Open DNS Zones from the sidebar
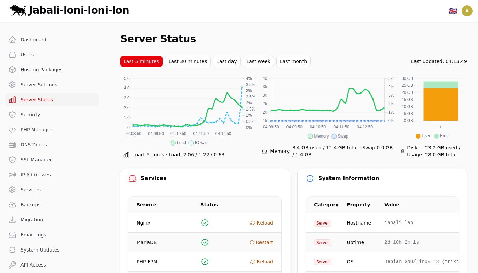The width and height of the screenshot is (478, 273). tap(33, 145)
